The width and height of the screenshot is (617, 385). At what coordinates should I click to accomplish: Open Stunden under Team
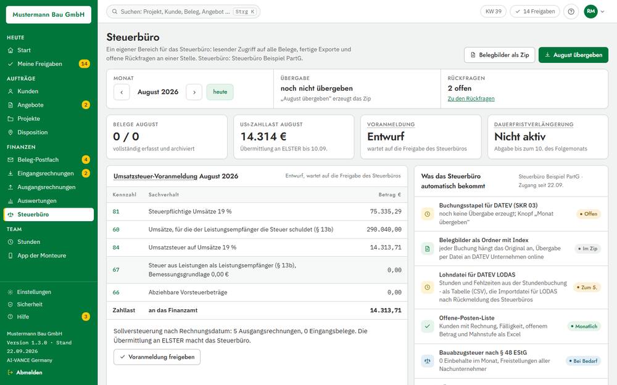pyautogui.click(x=49, y=242)
